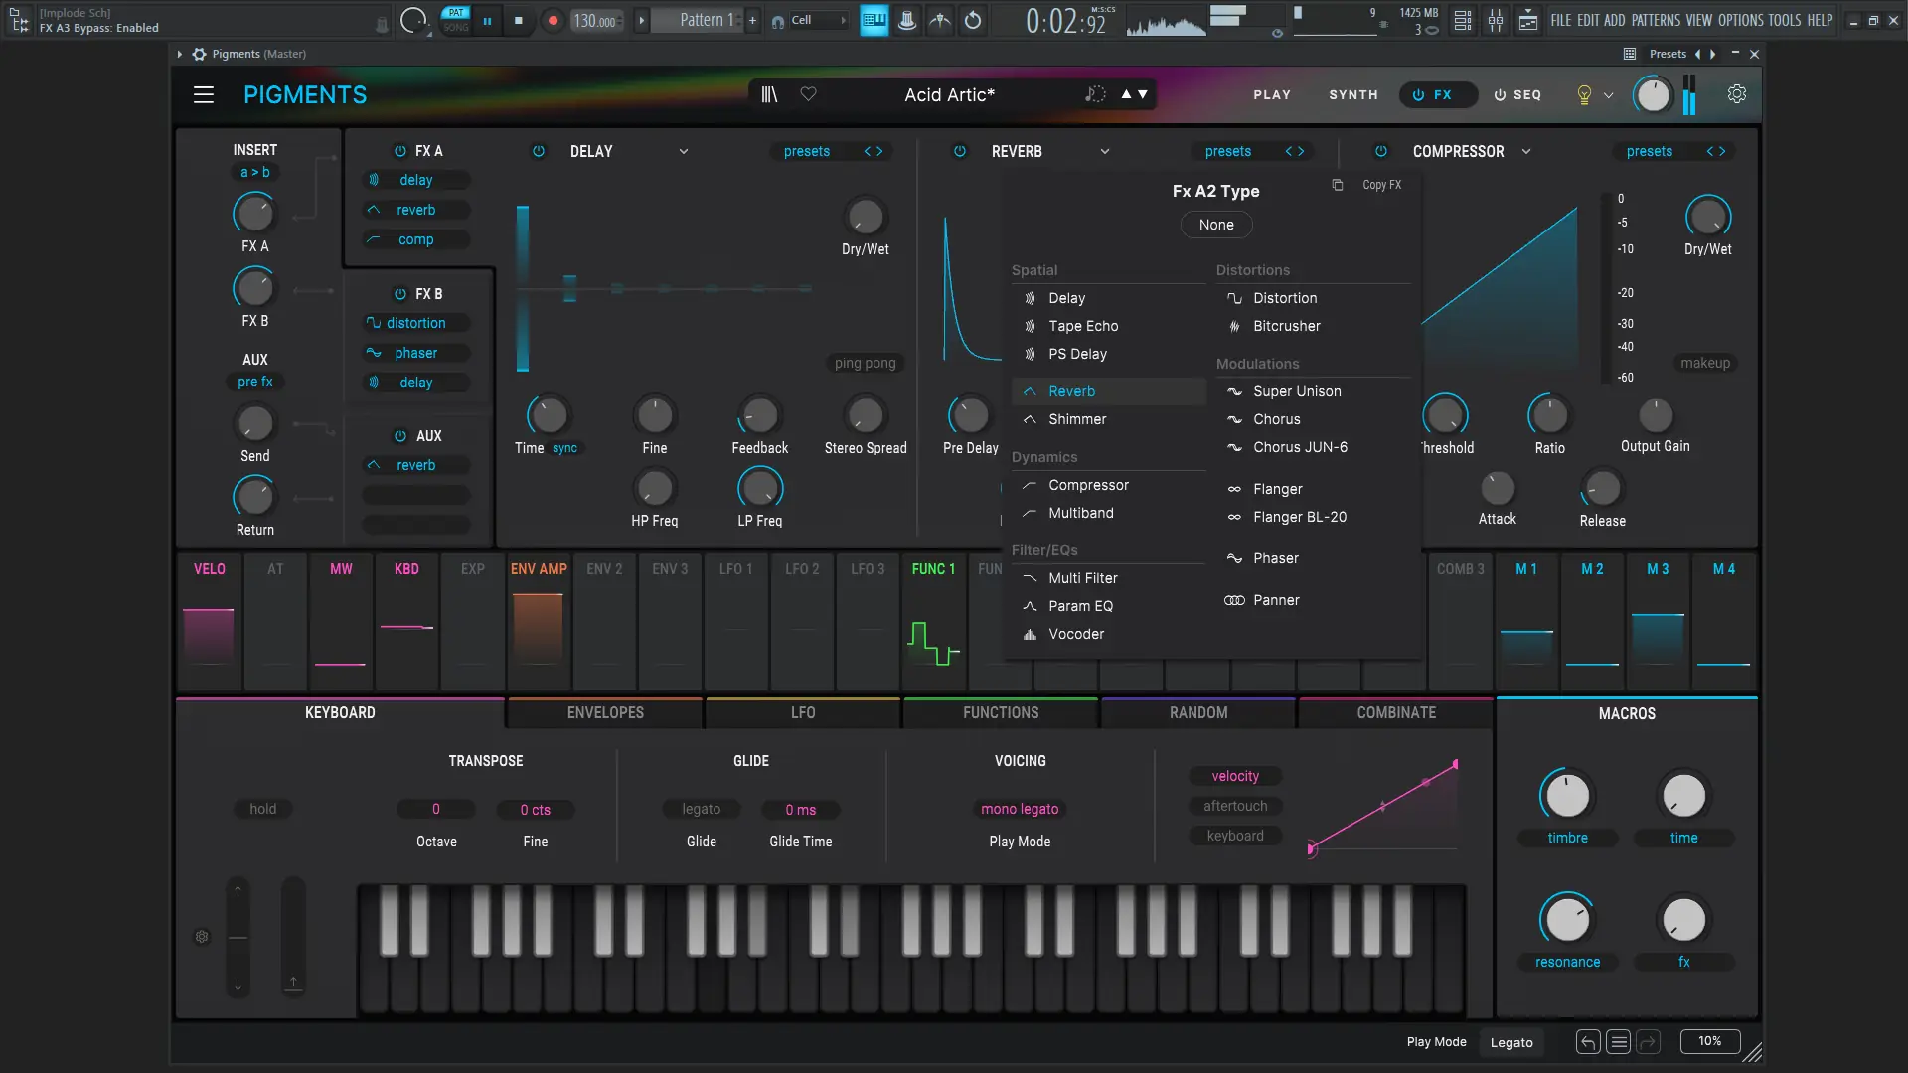
Task: Toggle the FX B bus power
Action: [400, 294]
